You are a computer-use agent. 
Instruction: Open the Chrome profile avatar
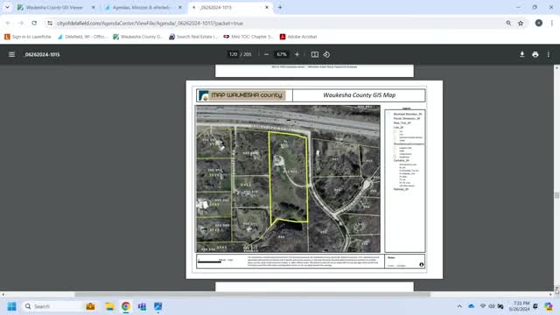point(539,23)
